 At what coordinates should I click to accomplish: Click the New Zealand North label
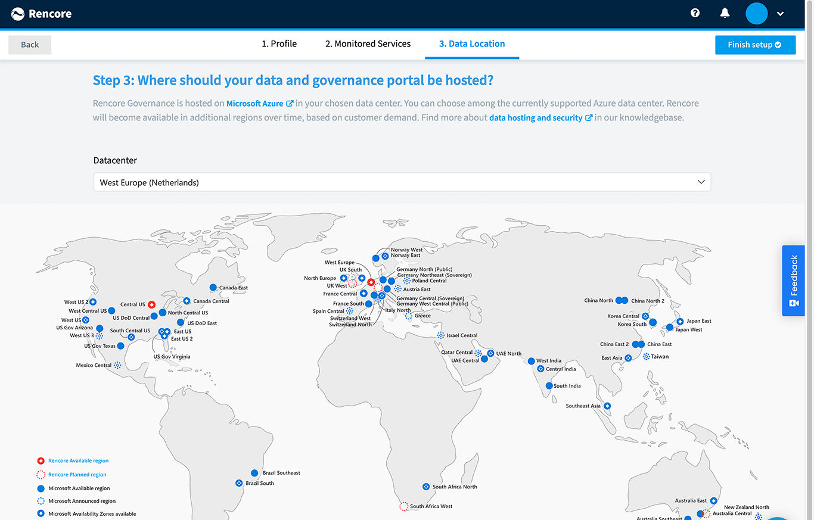[746, 507]
